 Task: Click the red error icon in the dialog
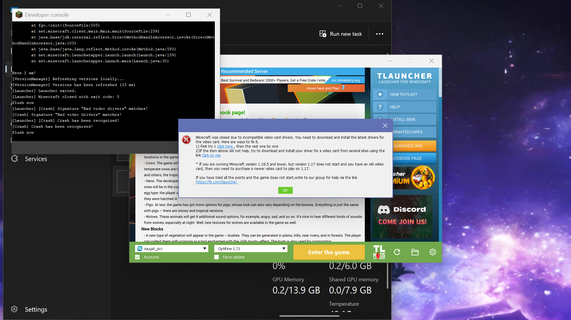(186, 140)
